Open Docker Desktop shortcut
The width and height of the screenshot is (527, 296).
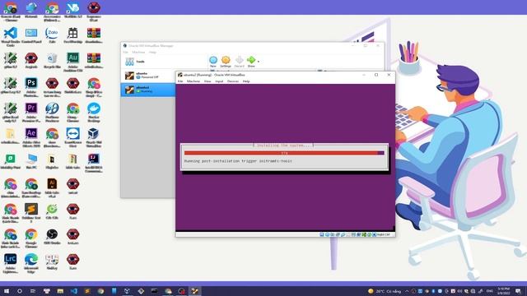94,112
